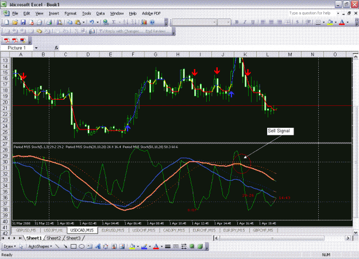359x259 pixels.
Task: Toggle Center alignment in Formatting toolbar
Action: click(271, 22)
